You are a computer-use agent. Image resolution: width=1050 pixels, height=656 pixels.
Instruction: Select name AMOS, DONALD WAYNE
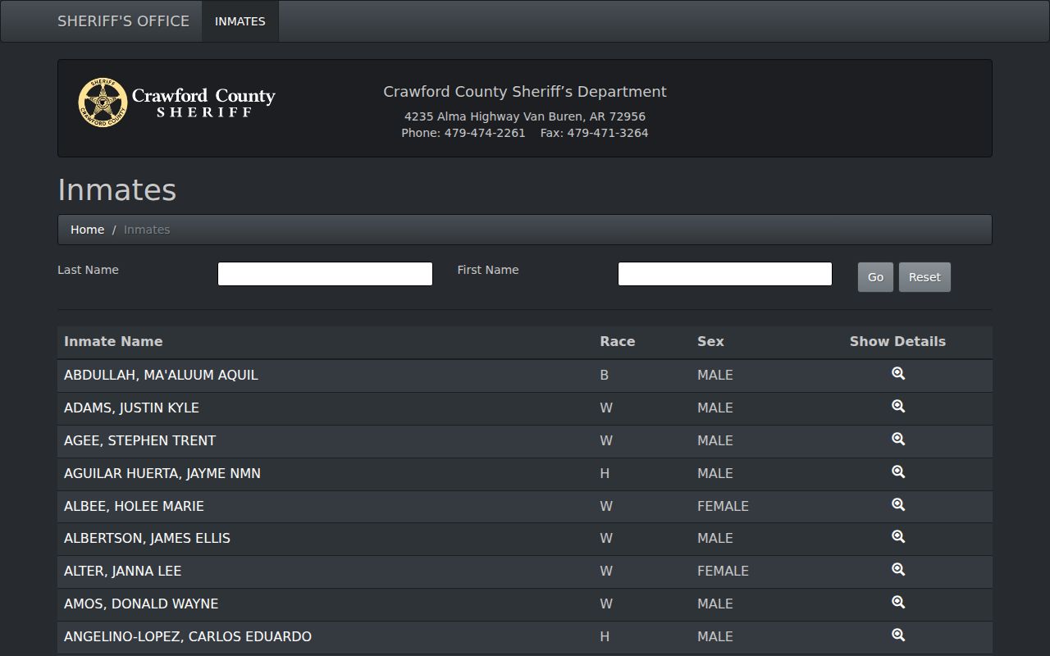[x=141, y=604]
